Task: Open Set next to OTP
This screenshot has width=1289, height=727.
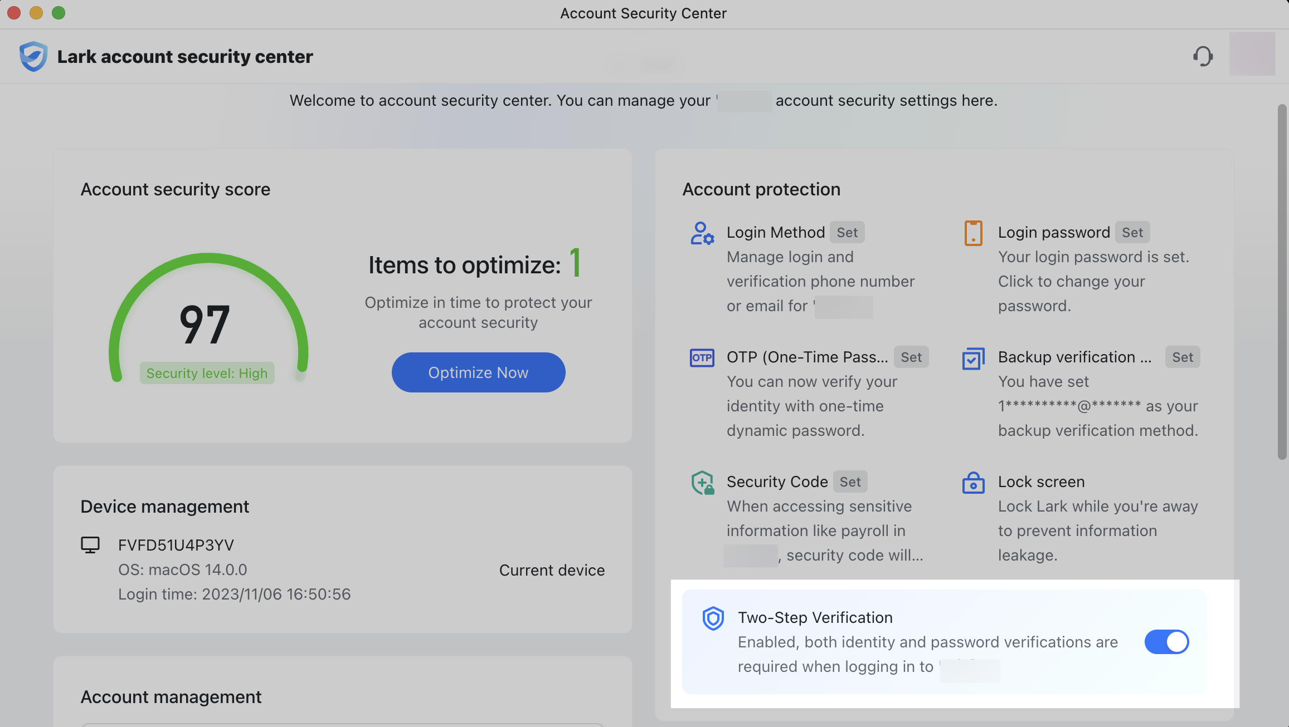Action: point(911,357)
